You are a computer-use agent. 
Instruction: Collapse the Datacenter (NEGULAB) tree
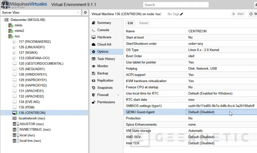(2, 20)
